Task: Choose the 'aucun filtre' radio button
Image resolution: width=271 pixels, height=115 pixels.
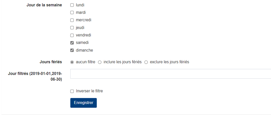Action: click(72, 62)
